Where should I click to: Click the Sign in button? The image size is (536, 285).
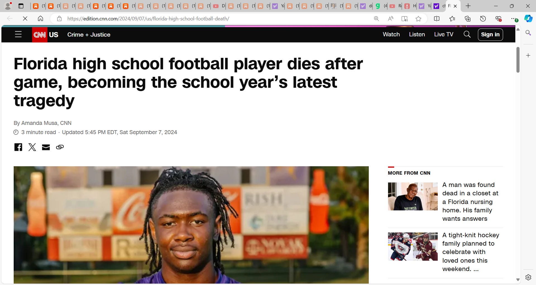coord(490,34)
